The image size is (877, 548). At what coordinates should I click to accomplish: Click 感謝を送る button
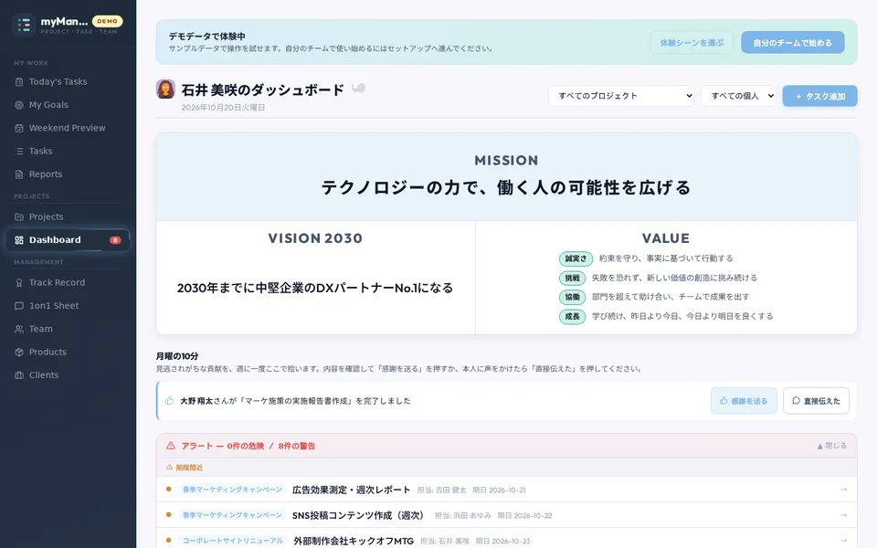coord(744,401)
